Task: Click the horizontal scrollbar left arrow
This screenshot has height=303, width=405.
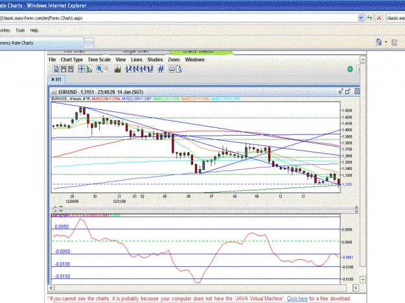Action: click(51, 287)
